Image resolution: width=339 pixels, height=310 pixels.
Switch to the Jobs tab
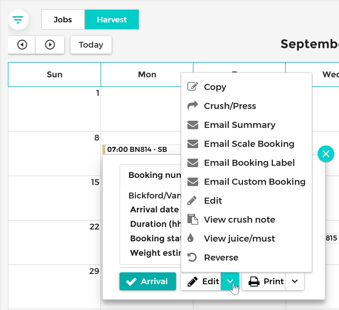coord(63,19)
